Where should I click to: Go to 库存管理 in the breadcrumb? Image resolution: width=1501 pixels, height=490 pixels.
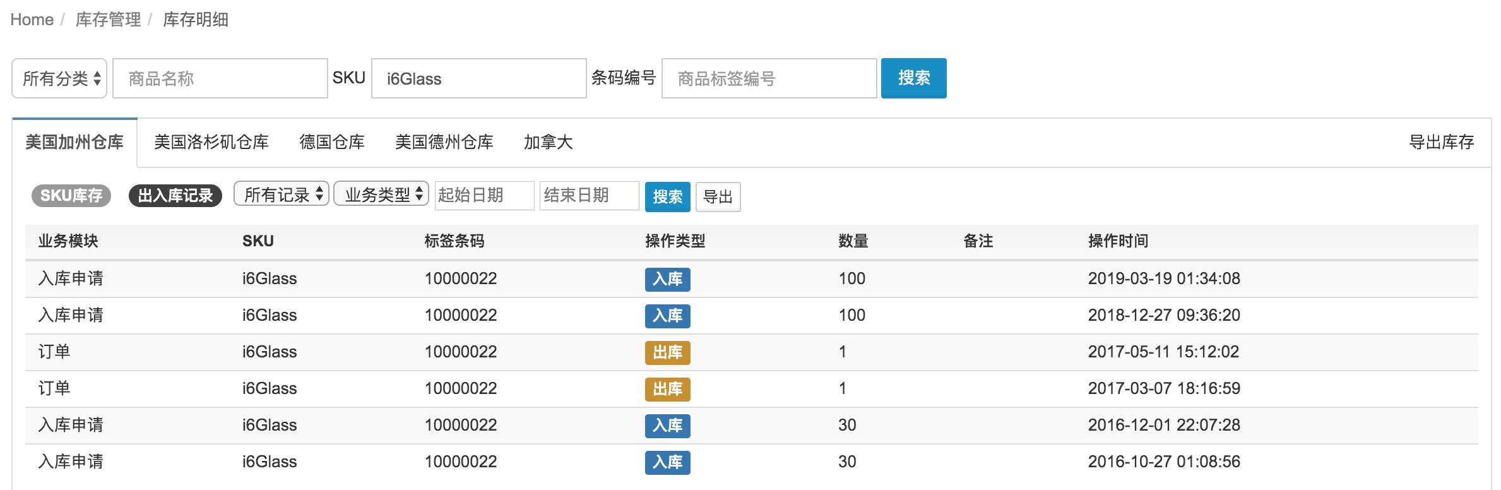pos(108,20)
